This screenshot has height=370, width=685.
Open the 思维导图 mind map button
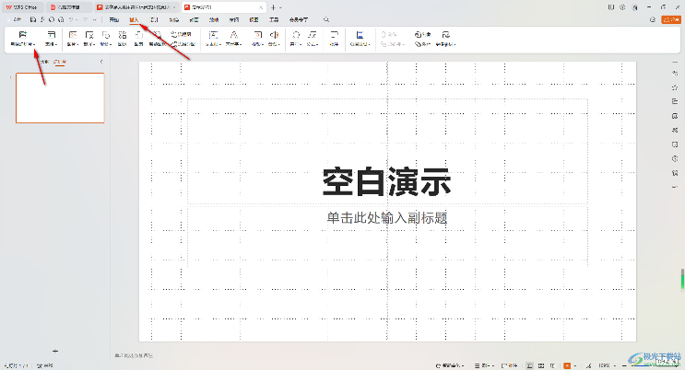pos(183,43)
